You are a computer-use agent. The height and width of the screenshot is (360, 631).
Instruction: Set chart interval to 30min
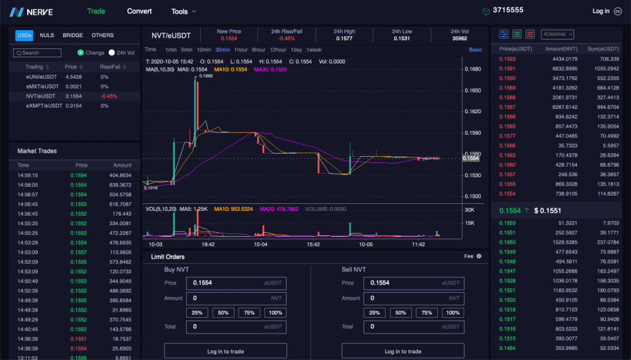coord(222,50)
